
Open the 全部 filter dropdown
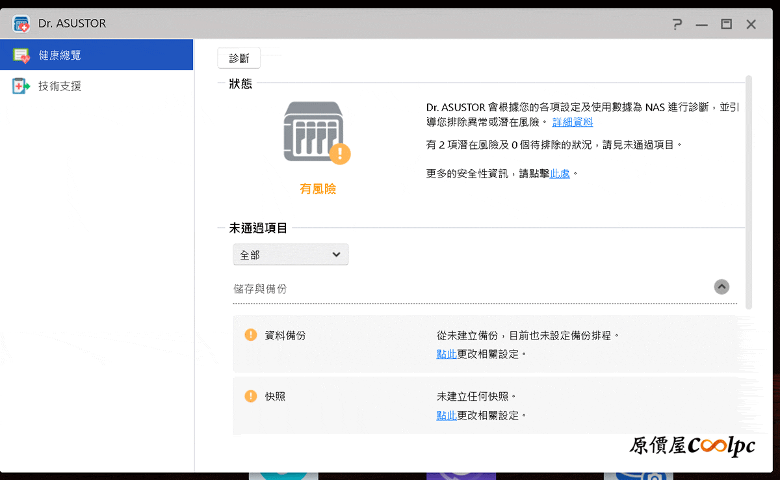click(291, 255)
